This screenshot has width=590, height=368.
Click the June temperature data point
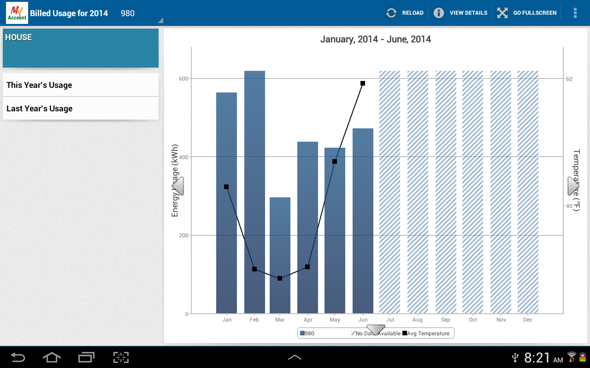point(363,83)
